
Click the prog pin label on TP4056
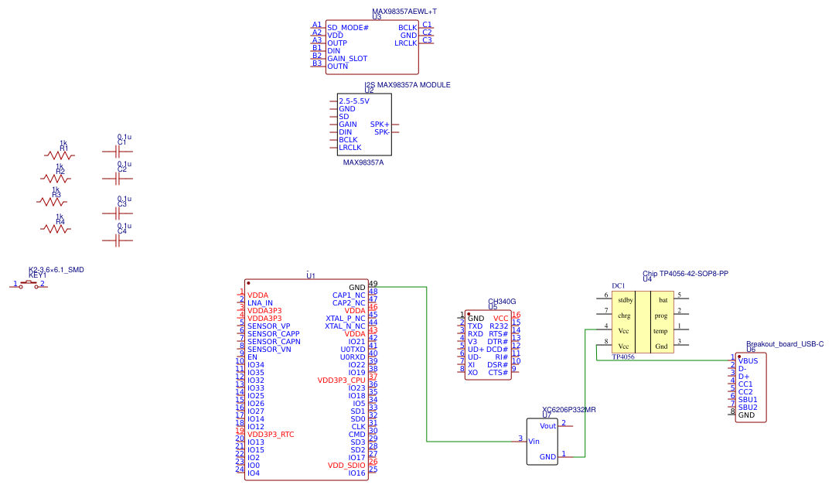(x=661, y=316)
